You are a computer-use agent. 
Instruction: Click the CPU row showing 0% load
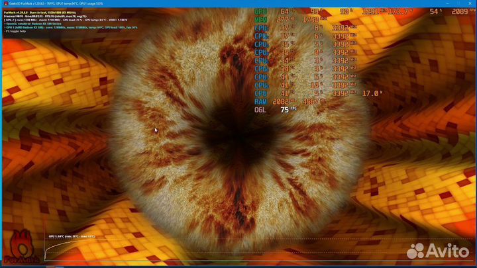click(x=305, y=52)
